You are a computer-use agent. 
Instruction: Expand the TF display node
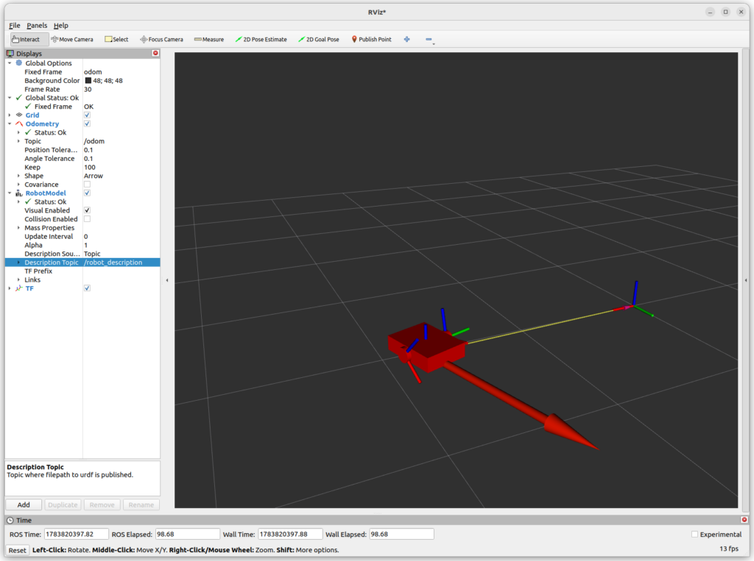tap(10, 288)
